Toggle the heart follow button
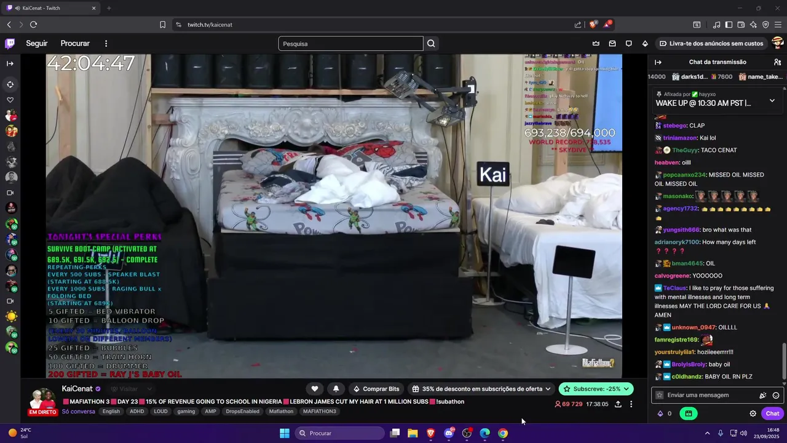The height and width of the screenshot is (443, 787). 315,389
